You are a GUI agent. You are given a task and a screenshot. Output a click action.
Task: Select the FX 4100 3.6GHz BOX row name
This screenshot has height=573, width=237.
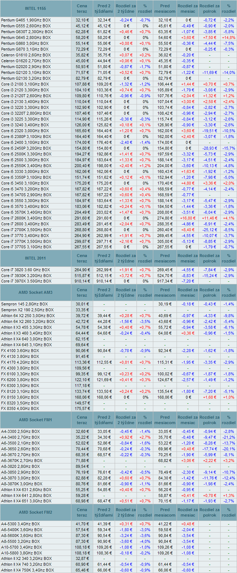tap(20, 351)
